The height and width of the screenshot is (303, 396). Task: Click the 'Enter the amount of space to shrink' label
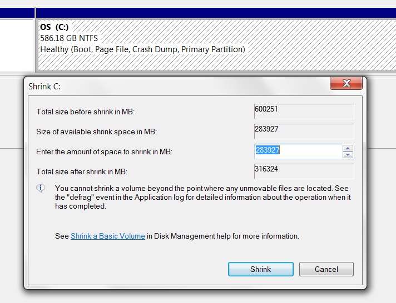click(x=104, y=151)
